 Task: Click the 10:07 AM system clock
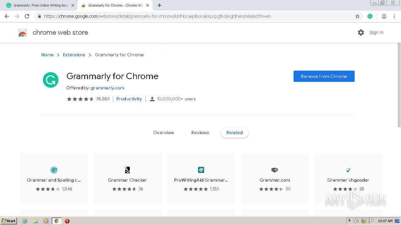click(x=385, y=221)
